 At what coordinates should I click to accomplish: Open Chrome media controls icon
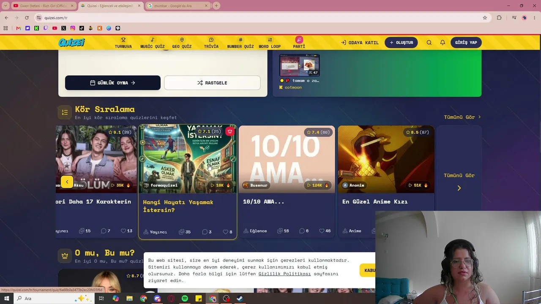coord(514,18)
